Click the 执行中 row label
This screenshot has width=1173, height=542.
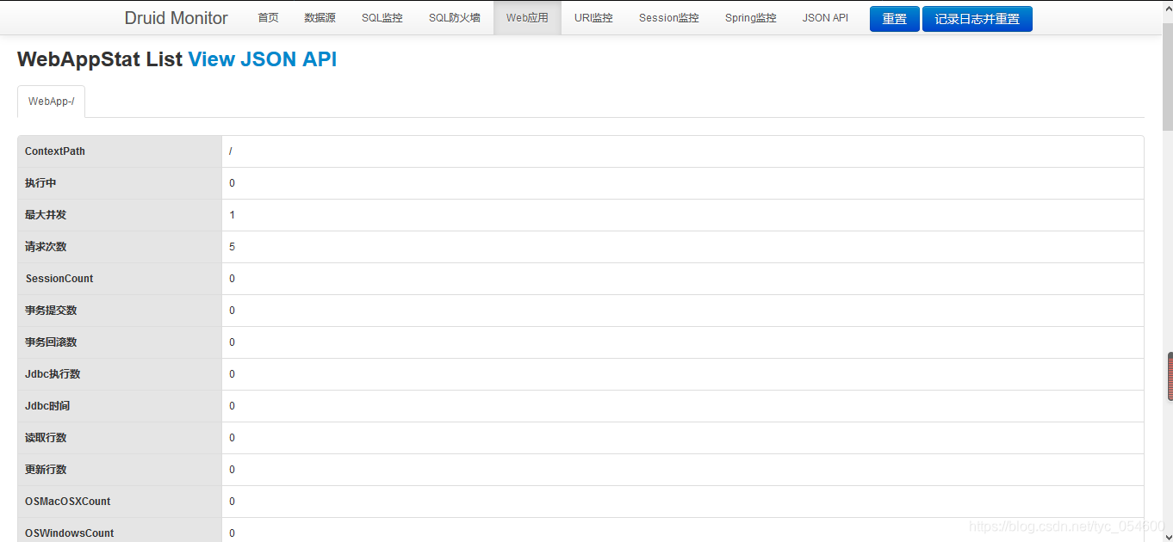pyautogui.click(x=40, y=183)
